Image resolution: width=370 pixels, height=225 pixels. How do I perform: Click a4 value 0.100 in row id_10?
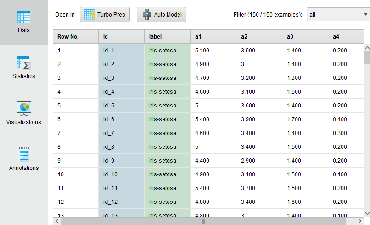tap(346, 174)
